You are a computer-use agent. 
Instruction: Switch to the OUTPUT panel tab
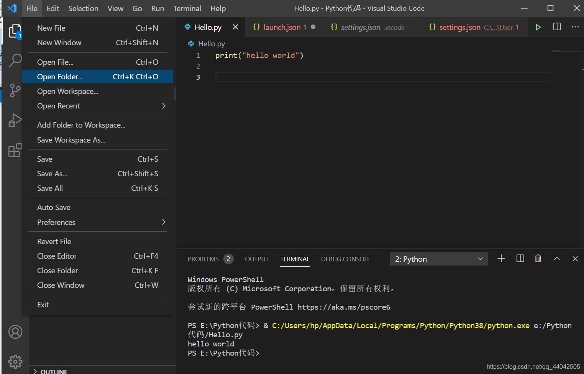click(257, 259)
